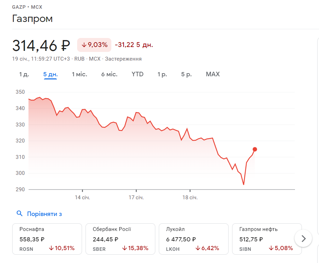Click the Газпром company title

pyautogui.click(x=32, y=18)
